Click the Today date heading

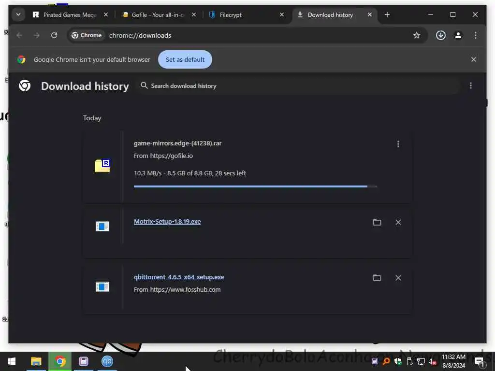pyautogui.click(x=92, y=118)
